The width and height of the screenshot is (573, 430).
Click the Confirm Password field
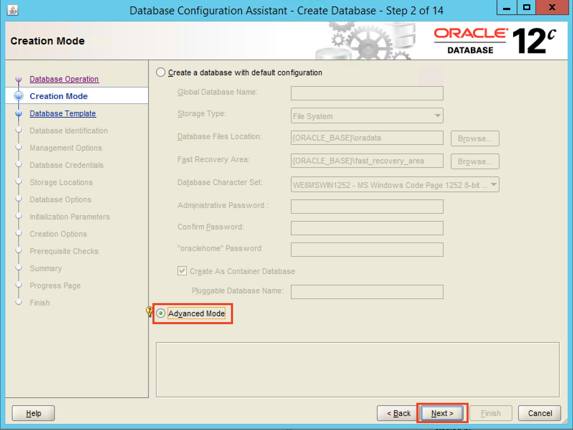pyautogui.click(x=367, y=228)
